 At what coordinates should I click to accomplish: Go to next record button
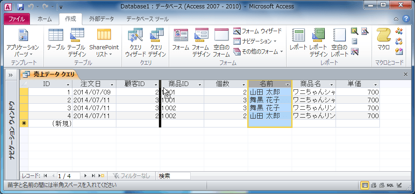click(x=86, y=176)
